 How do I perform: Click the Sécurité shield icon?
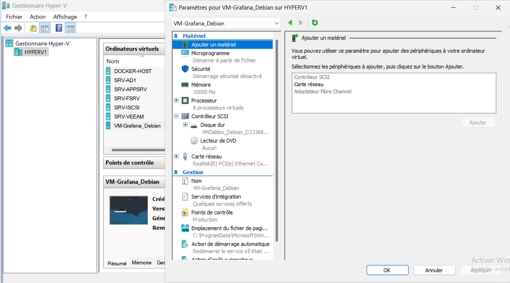pyautogui.click(x=185, y=69)
